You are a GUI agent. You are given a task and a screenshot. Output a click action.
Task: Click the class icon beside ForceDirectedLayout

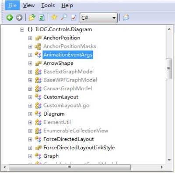[x=38, y=139]
